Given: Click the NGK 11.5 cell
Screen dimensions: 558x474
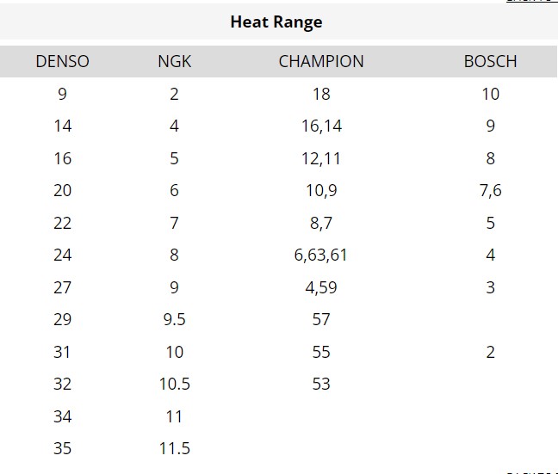Looking at the screenshot, I should 174,449.
